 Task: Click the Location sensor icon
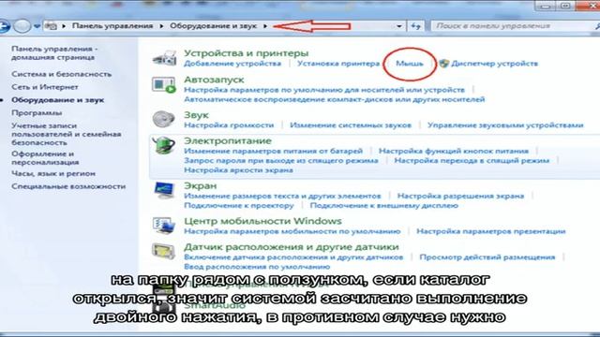click(x=164, y=251)
